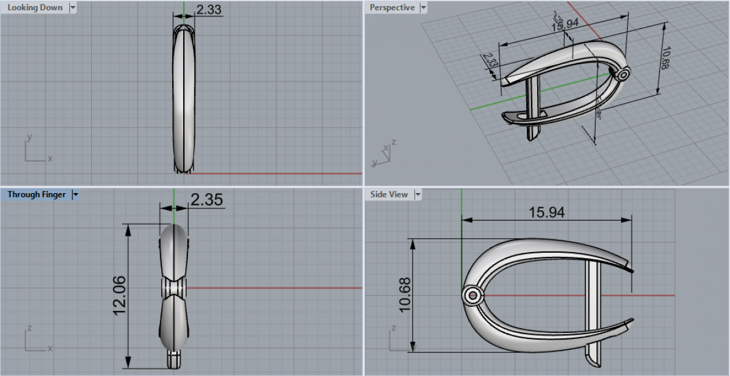Select the circular hinge in Side View
The width and height of the screenshot is (730, 376).
point(471,296)
